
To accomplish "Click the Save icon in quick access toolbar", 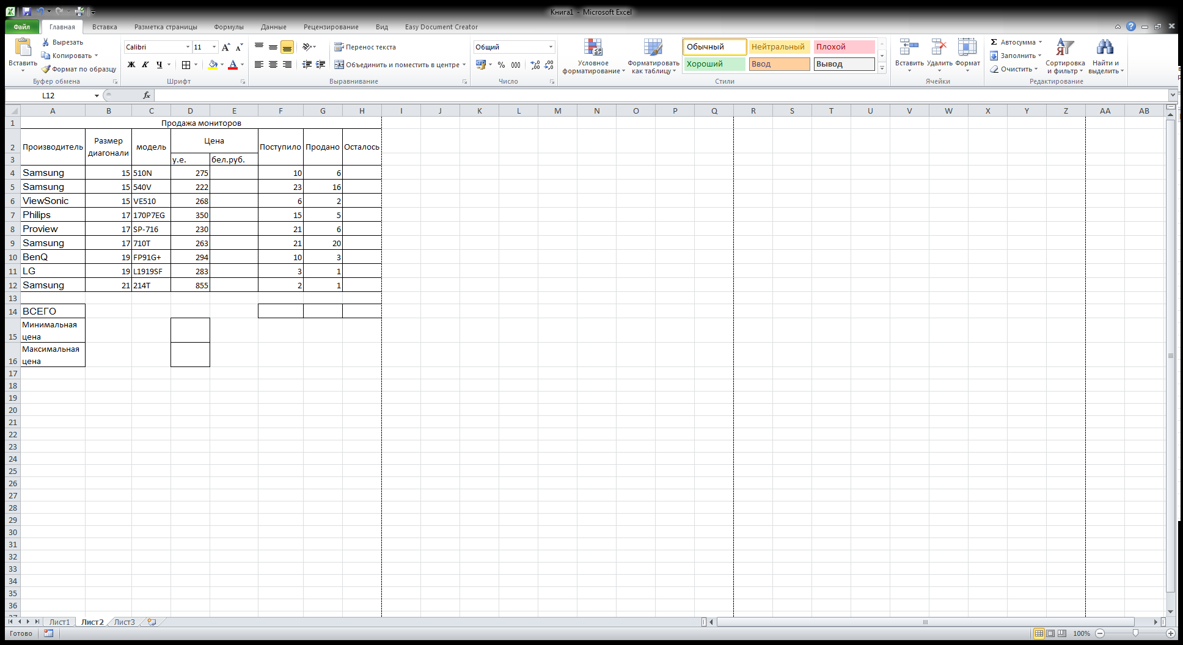I will (26, 12).
